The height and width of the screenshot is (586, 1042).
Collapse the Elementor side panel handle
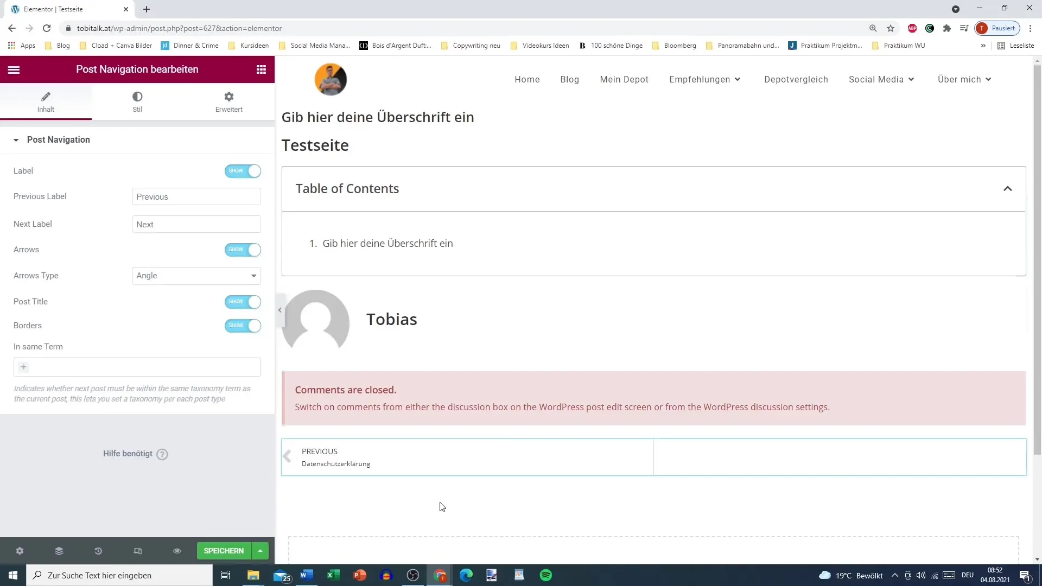(279, 310)
